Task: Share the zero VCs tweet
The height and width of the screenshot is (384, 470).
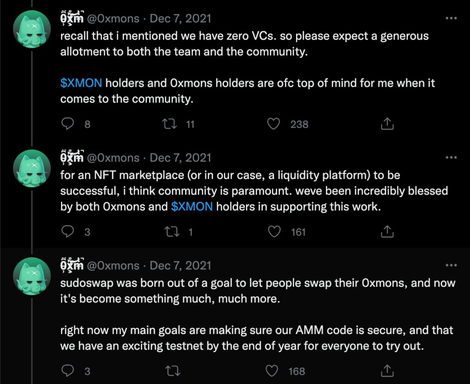Action: click(x=387, y=124)
